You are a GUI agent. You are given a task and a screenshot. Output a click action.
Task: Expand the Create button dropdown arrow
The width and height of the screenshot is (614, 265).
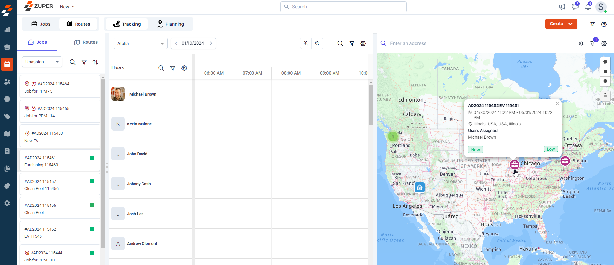click(x=570, y=24)
